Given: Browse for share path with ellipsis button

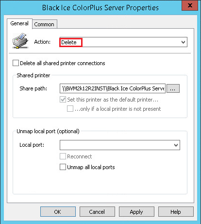Looking at the screenshot, I should coord(173,88).
